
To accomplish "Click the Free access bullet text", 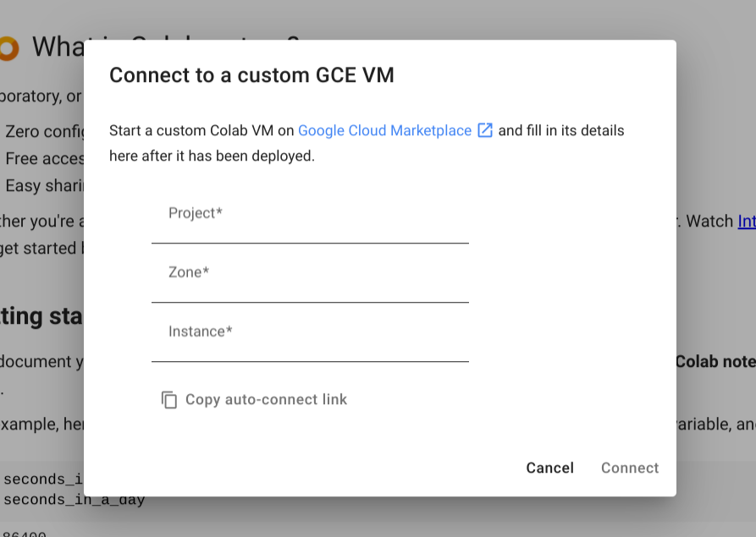I will [x=44, y=159].
